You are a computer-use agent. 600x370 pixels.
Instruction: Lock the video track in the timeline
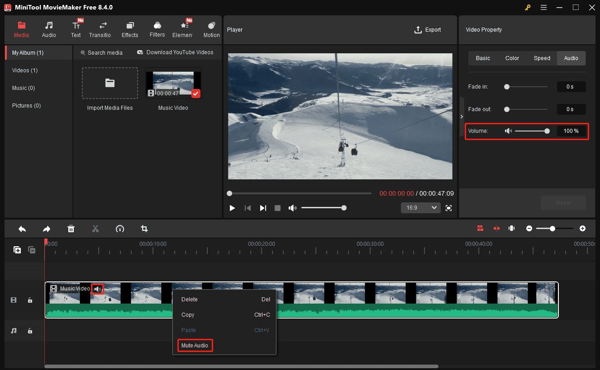[30, 300]
